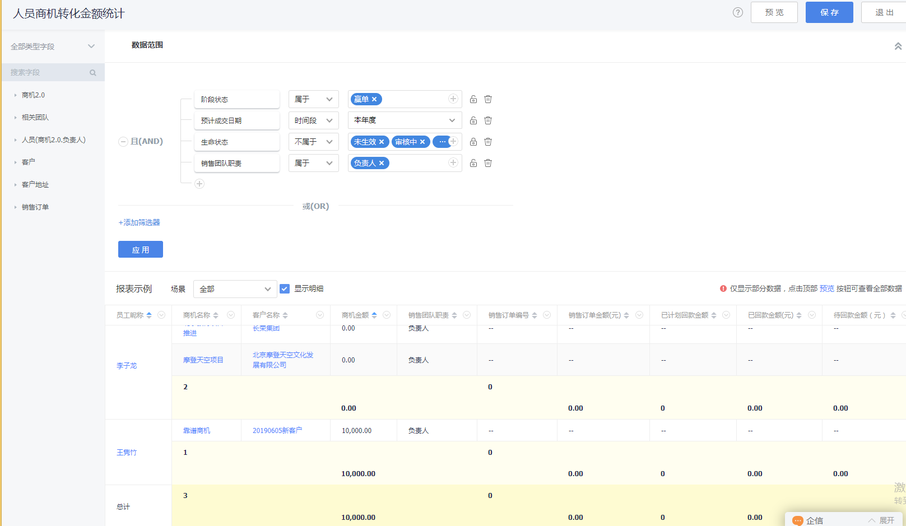Open 商机金额 column options menu

click(x=387, y=315)
